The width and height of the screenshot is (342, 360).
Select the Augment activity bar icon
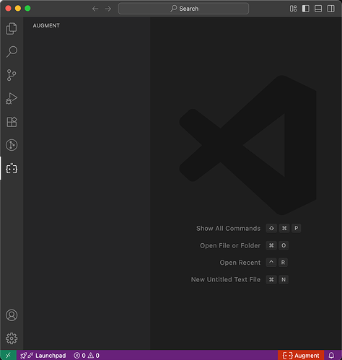click(12, 169)
